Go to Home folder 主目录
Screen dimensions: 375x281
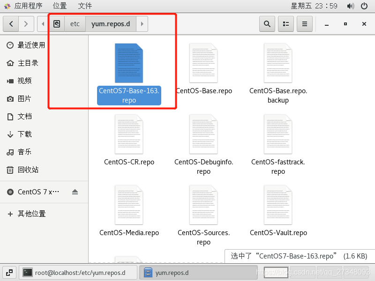click(x=44, y=63)
